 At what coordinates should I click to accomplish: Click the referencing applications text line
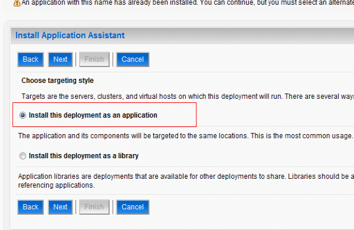tap(56, 185)
